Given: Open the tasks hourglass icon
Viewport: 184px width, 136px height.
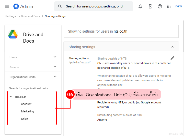Looking at the screenshot, I should click(x=150, y=6).
